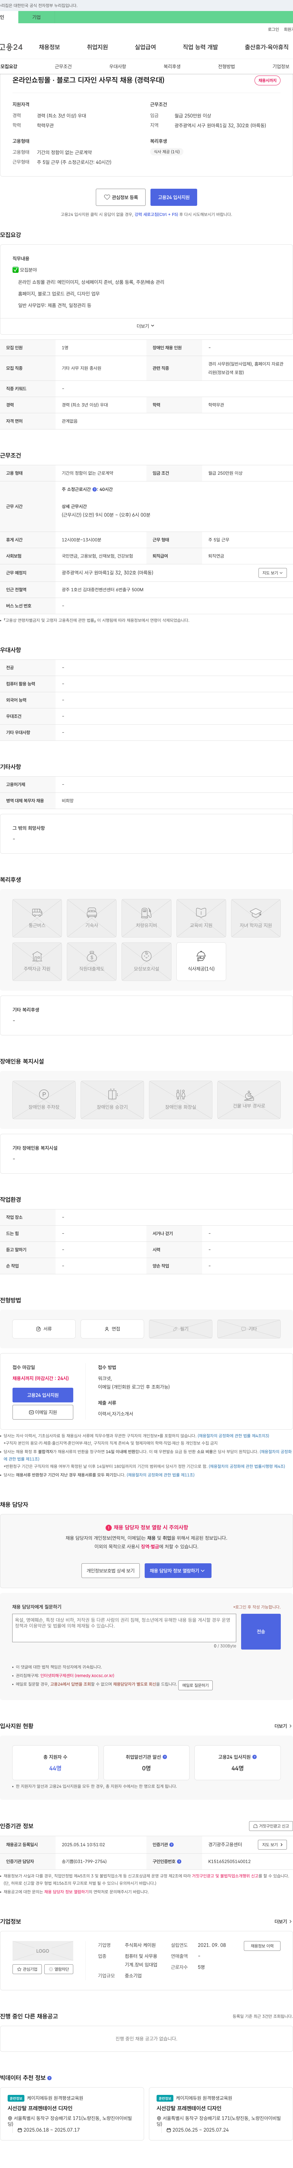Click info icon next to 취업알선기관 알선

[x=165, y=1757]
